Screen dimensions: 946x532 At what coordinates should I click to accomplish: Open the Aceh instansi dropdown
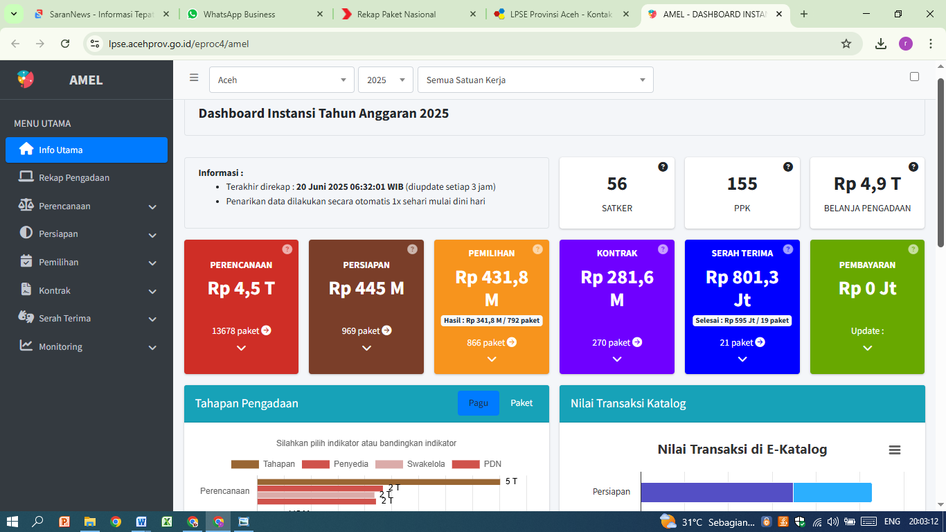coord(282,80)
